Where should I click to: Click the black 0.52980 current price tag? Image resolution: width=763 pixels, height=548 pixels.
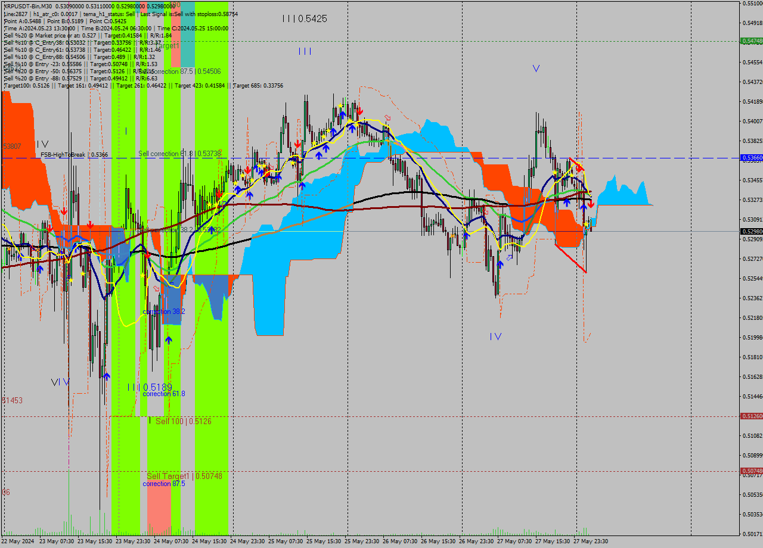[x=752, y=231]
